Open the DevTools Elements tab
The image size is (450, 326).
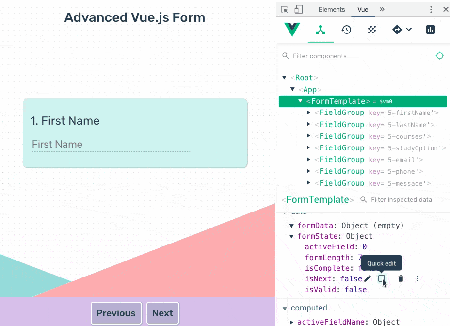pyautogui.click(x=332, y=10)
